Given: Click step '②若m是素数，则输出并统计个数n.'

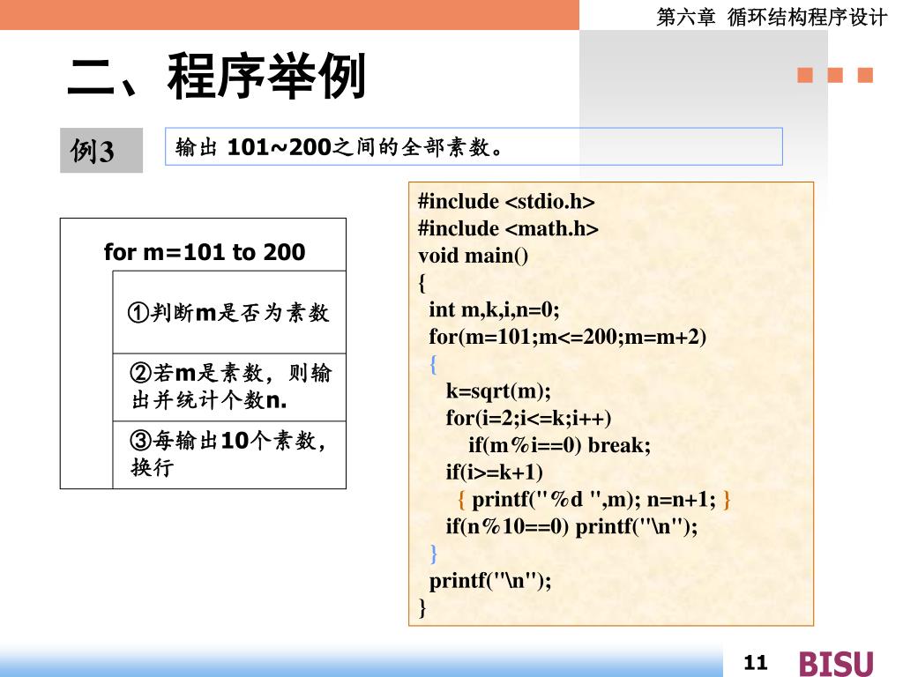Looking at the screenshot, I should [x=230, y=386].
